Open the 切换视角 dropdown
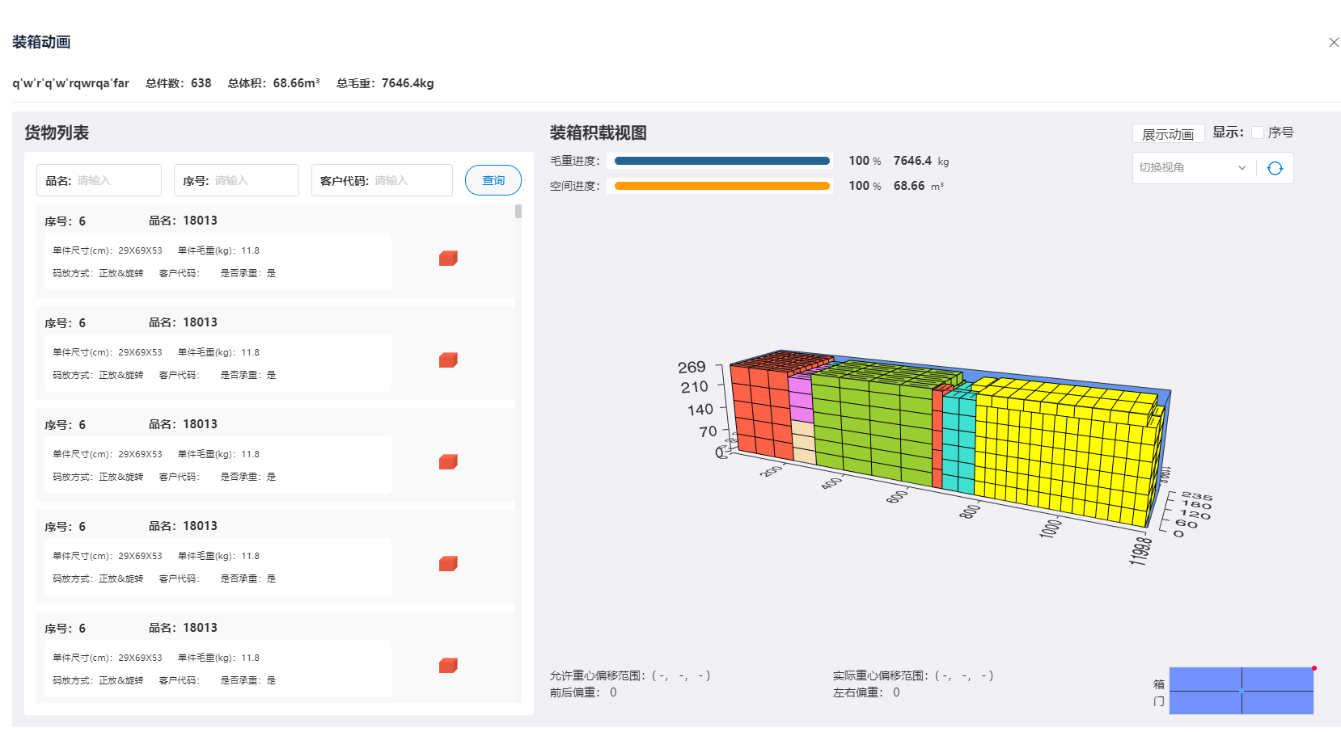 coord(1193,168)
